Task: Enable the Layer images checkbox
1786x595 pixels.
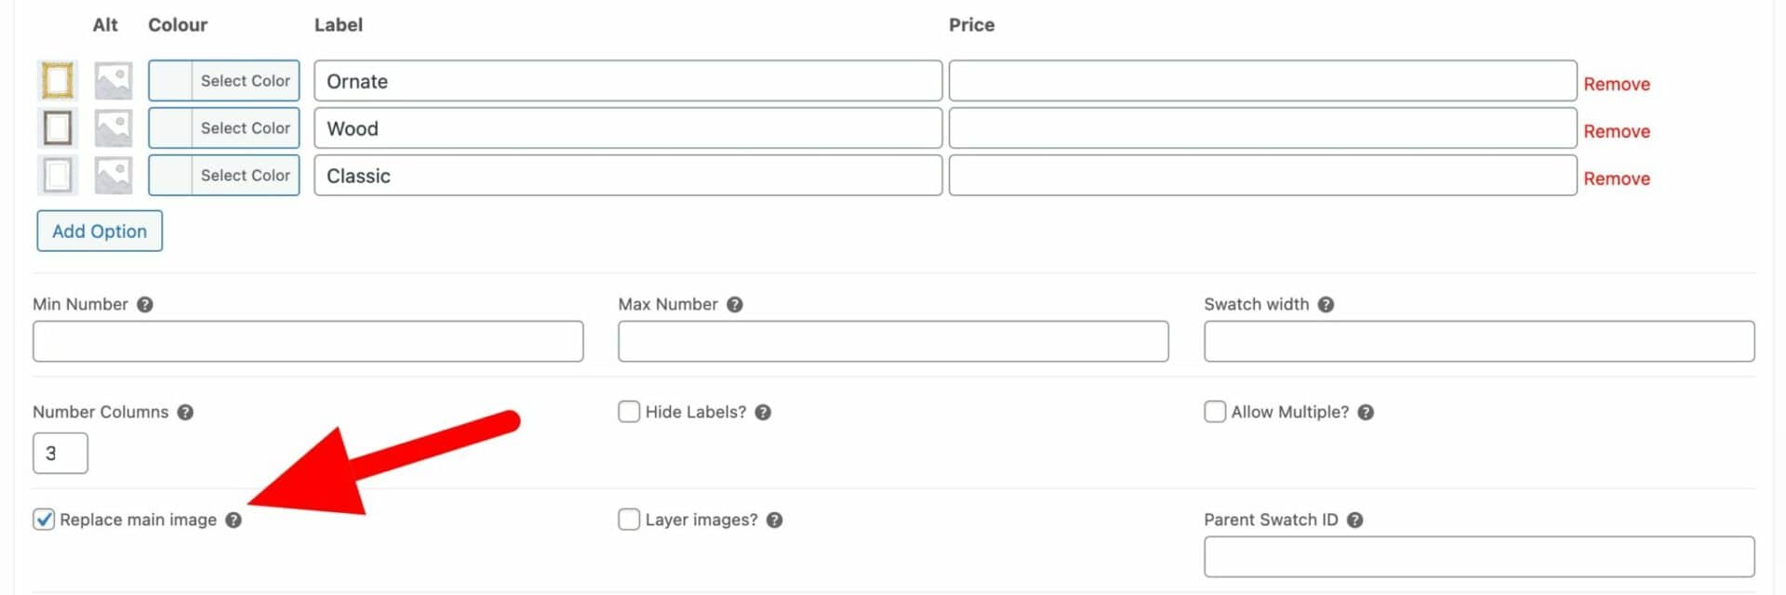Action: tap(629, 519)
